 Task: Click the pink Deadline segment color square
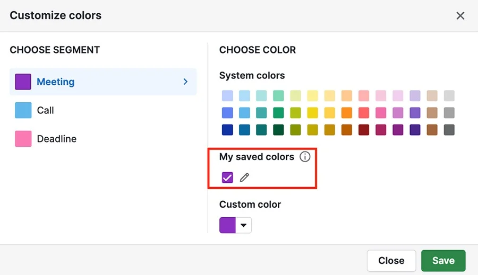click(23, 139)
